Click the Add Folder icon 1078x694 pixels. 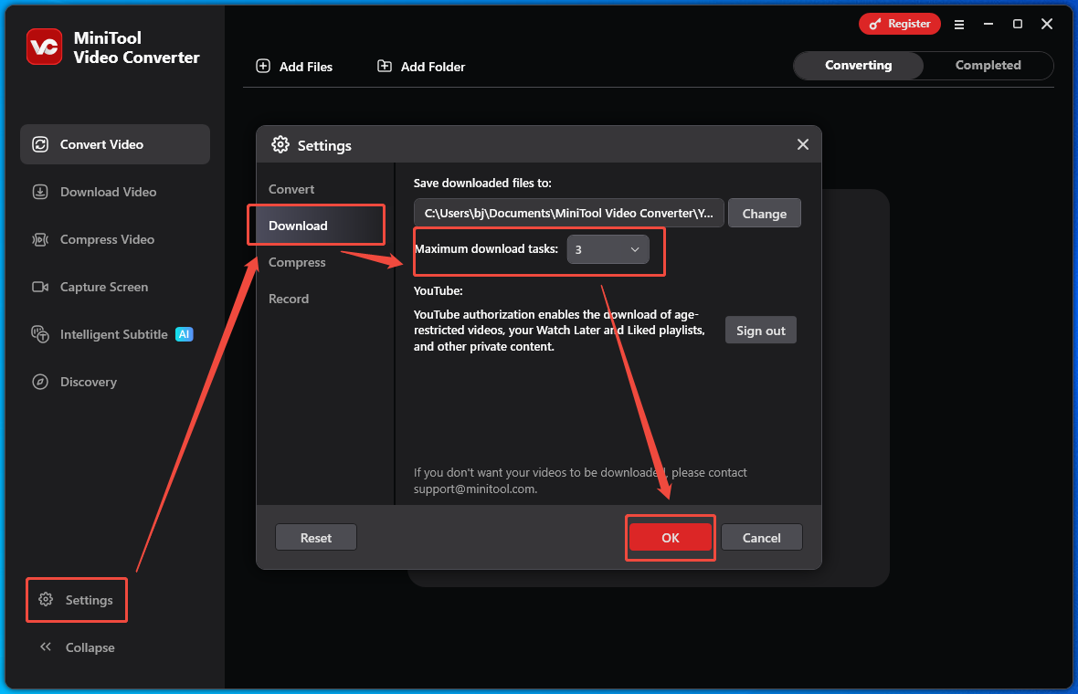(x=385, y=66)
